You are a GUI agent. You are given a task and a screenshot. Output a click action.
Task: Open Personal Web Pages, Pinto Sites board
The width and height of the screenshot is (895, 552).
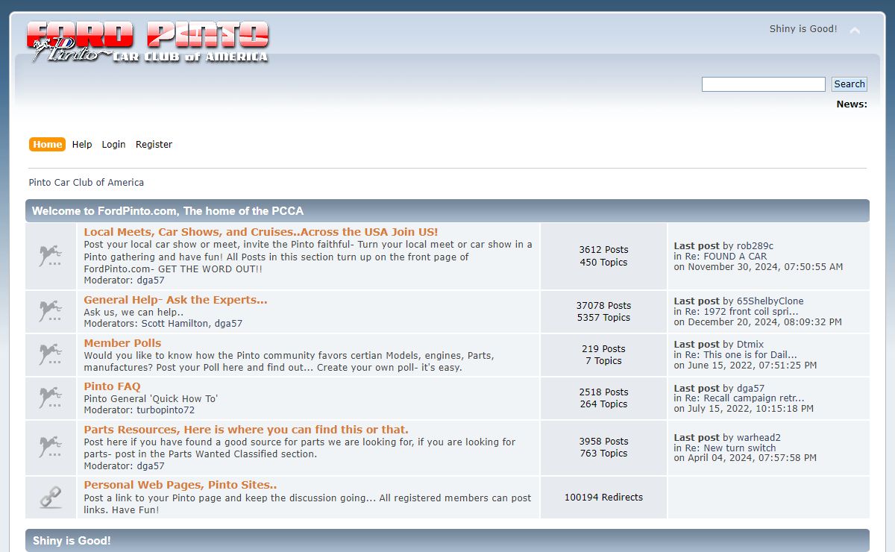[x=180, y=485]
